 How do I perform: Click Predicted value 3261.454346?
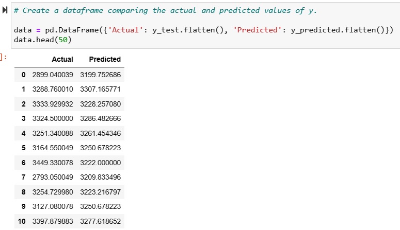tap(100, 133)
